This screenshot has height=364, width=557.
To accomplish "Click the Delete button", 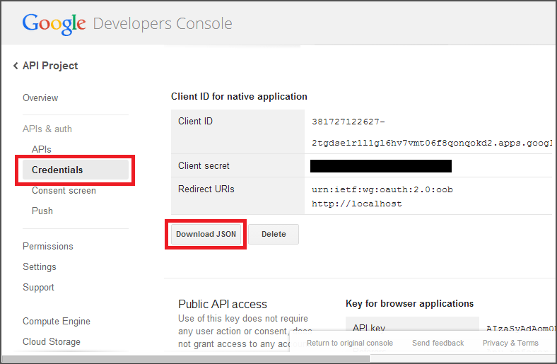I will click(x=274, y=234).
